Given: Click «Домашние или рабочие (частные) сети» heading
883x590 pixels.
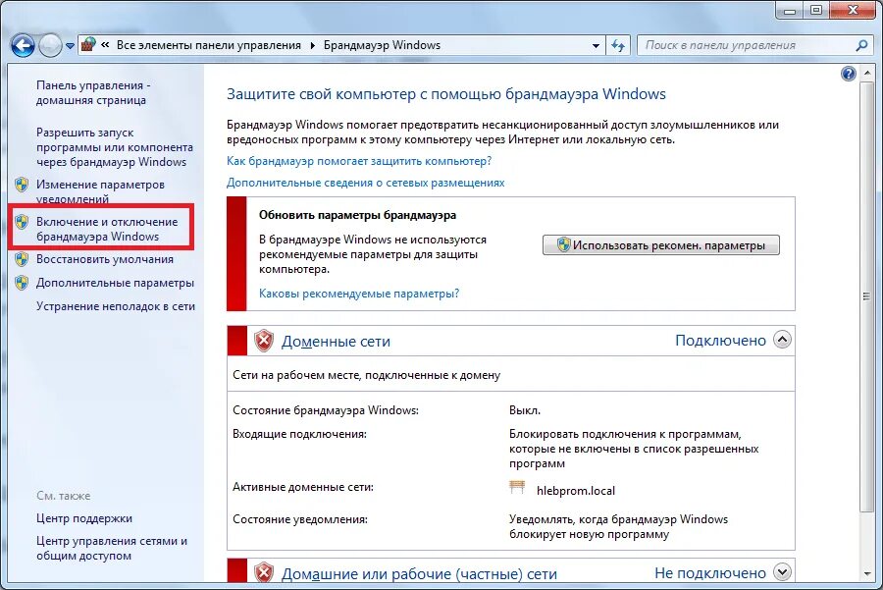Looking at the screenshot, I should coord(419,574).
